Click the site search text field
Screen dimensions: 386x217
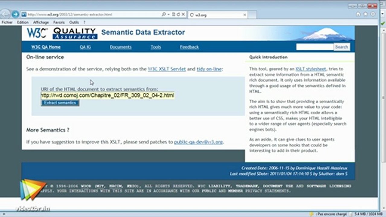click(x=315, y=47)
